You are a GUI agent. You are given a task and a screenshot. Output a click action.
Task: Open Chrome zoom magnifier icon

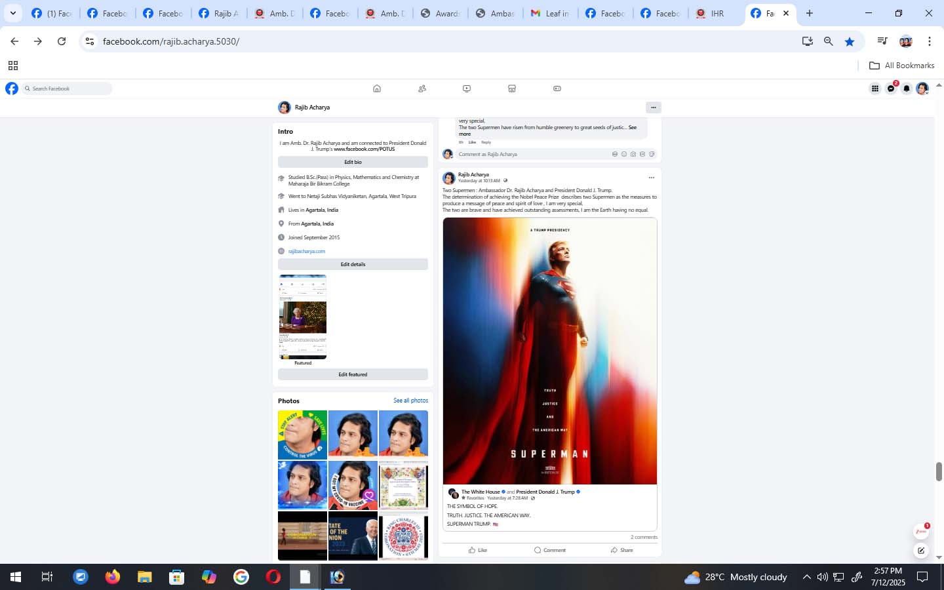click(829, 41)
